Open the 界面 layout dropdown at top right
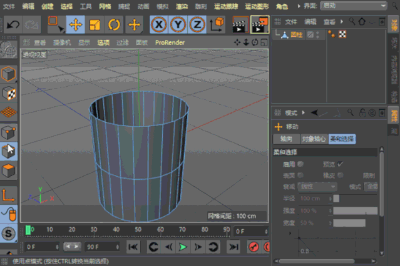400x266 pixels. coord(353,6)
